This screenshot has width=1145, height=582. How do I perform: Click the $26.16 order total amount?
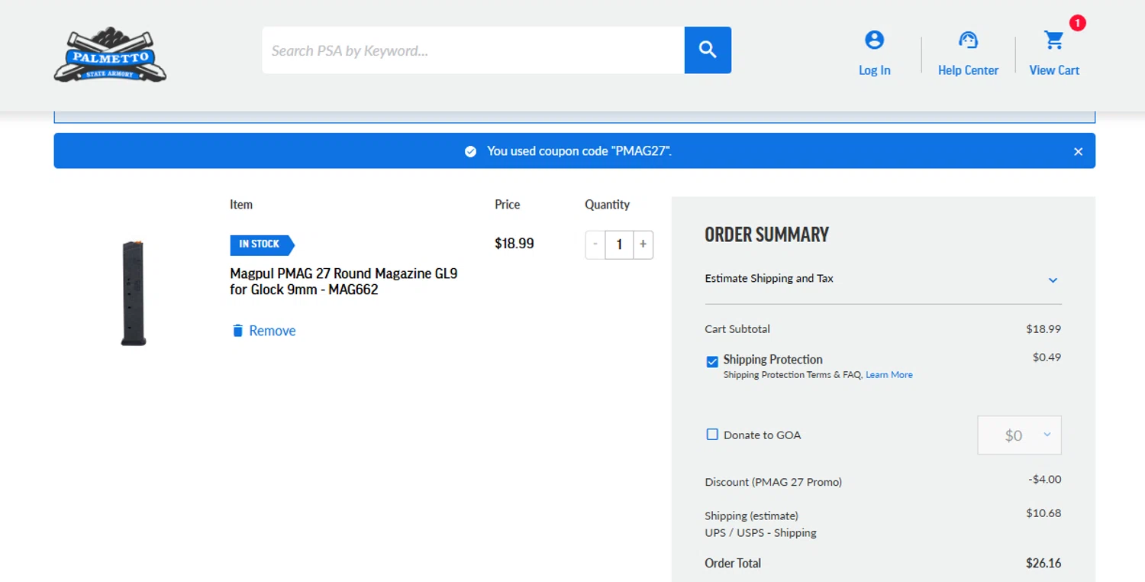tap(1043, 564)
